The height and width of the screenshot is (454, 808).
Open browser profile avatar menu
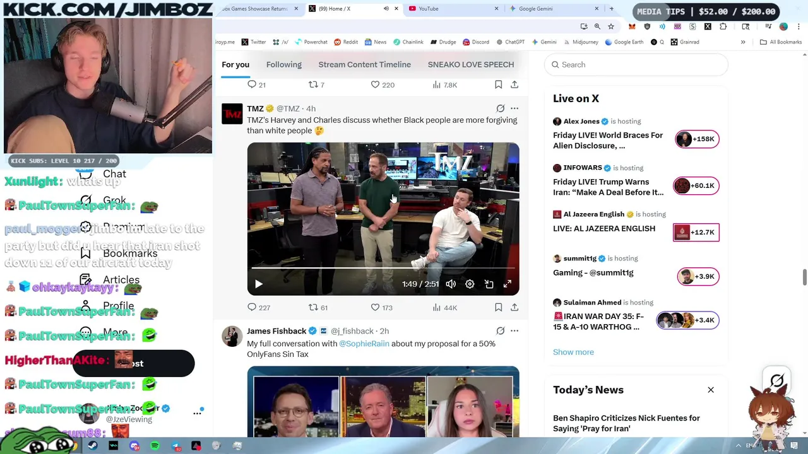[x=783, y=26]
